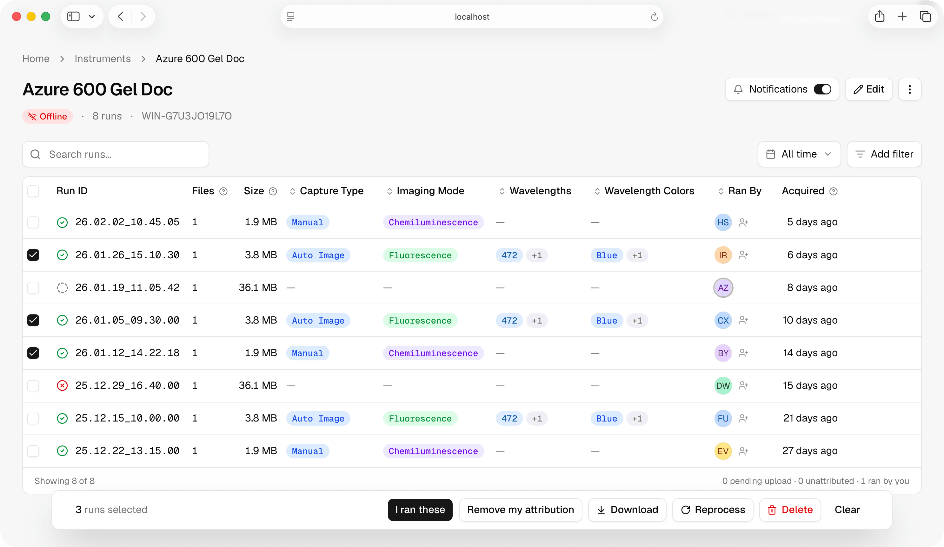Check the select-all checkbox in table header
The width and height of the screenshot is (944, 547).
(x=33, y=191)
